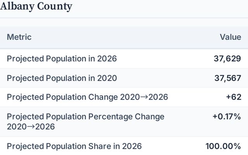Click the +0.17% percentage value
The width and height of the screenshot is (248, 155).
point(227,117)
